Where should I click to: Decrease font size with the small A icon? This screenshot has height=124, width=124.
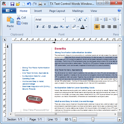pyautogui.click(x=85, y=19)
